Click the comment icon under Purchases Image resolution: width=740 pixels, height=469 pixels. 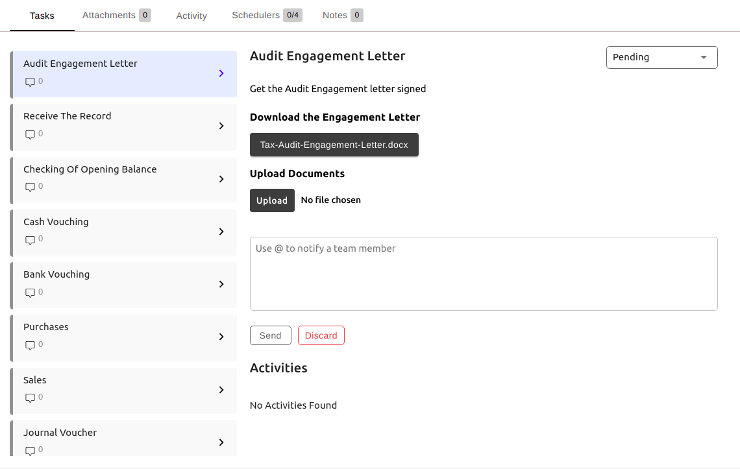[30, 346]
